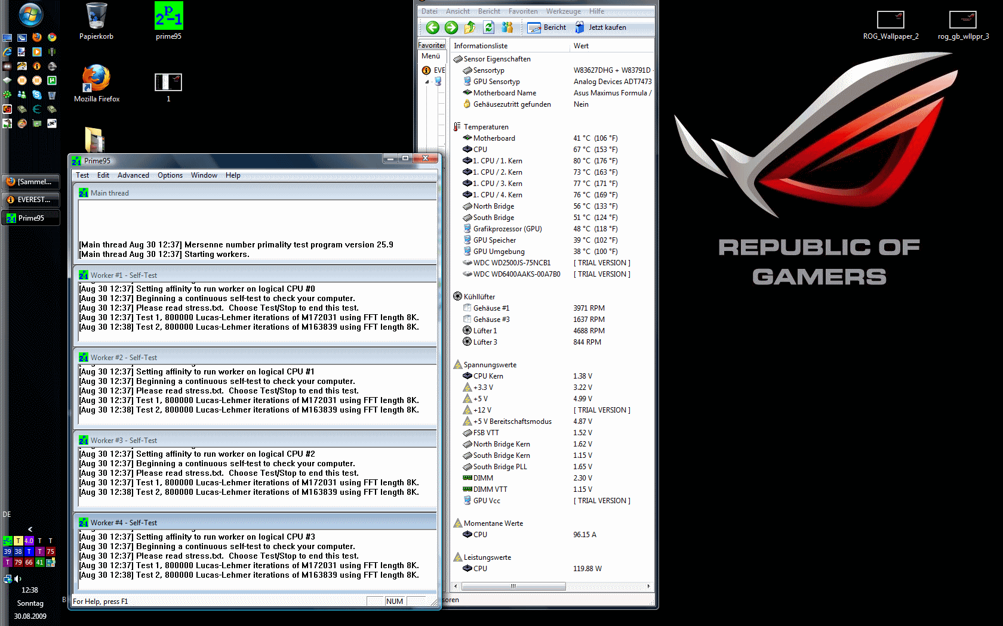Open the Ansicht menu in EVEREST
Viewport: 1003px width, 626px height.
coord(457,11)
